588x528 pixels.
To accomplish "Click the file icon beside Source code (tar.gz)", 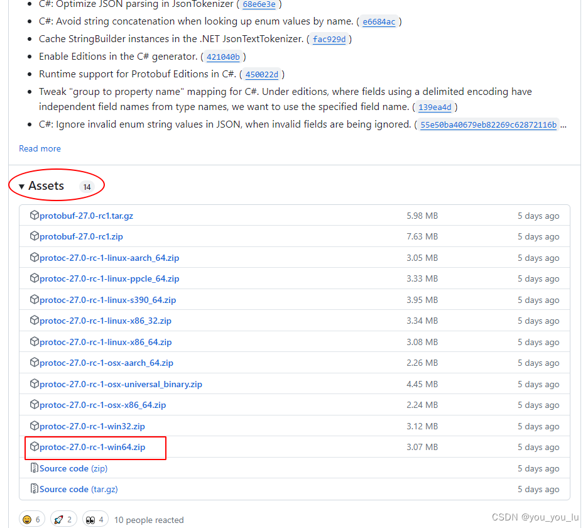I will [x=35, y=489].
